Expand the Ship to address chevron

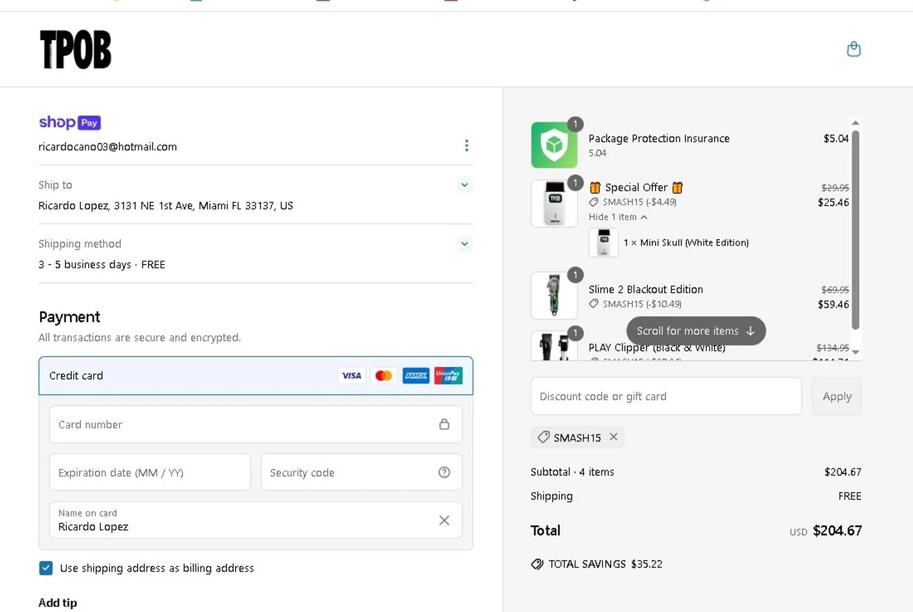464,185
